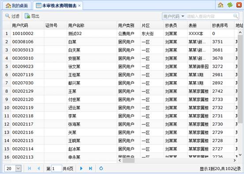Screen dimensions: 244x174
Task: Select user code 00305010
Action: click(23, 58)
